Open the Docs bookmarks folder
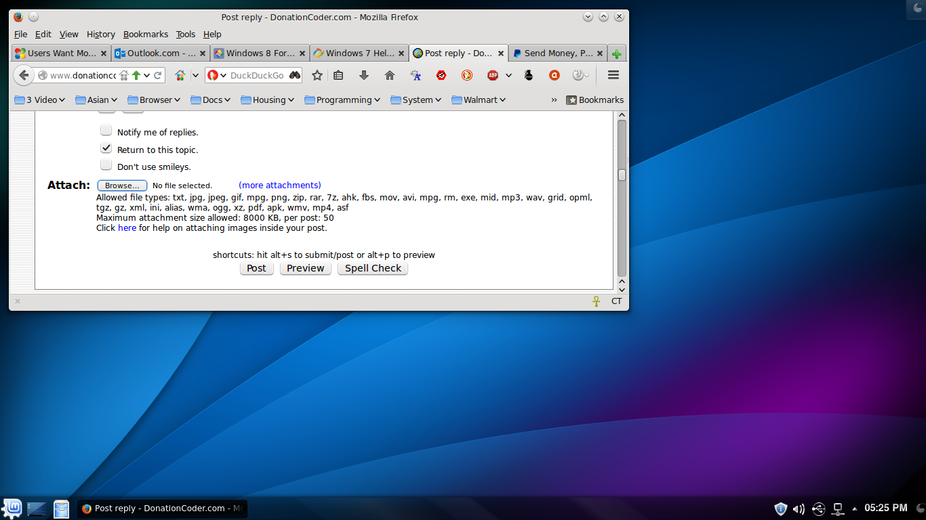Image resolution: width=926 pixels, height=520 pixels. (x=211, y=100)
